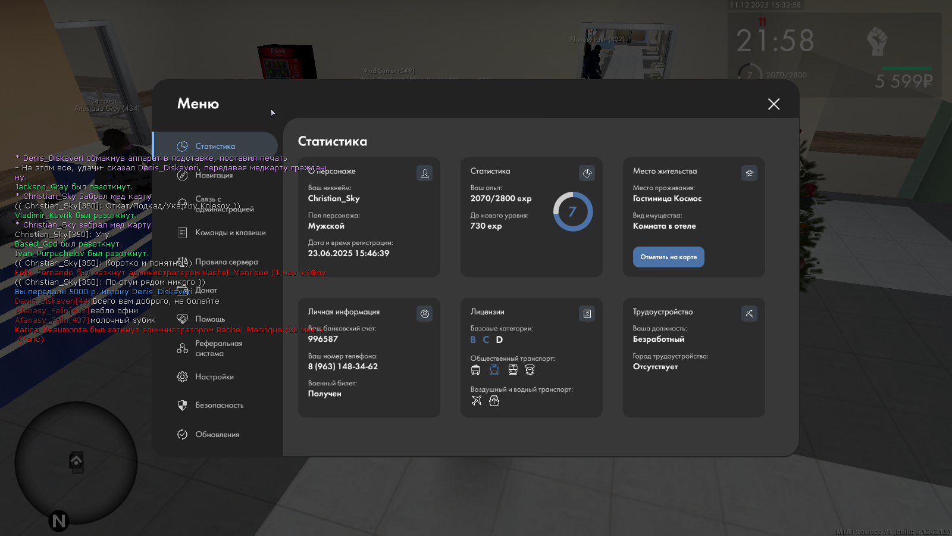Click the nickname Christian_Sky in stats
The image size is (952, 536).
[334, 198]
